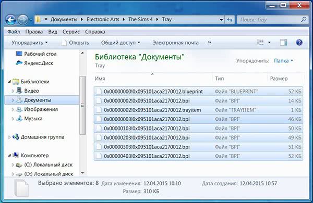Go back with the Back arrow button
The image size is (313, 203).
tap(10, 20)
